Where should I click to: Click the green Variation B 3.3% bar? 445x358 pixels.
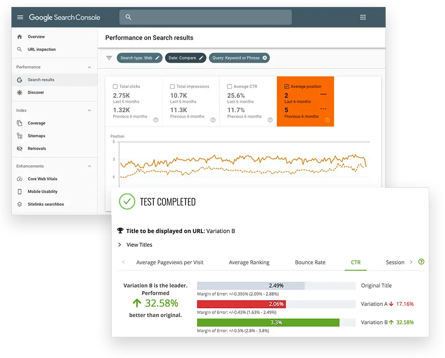[x=268, y=322]
